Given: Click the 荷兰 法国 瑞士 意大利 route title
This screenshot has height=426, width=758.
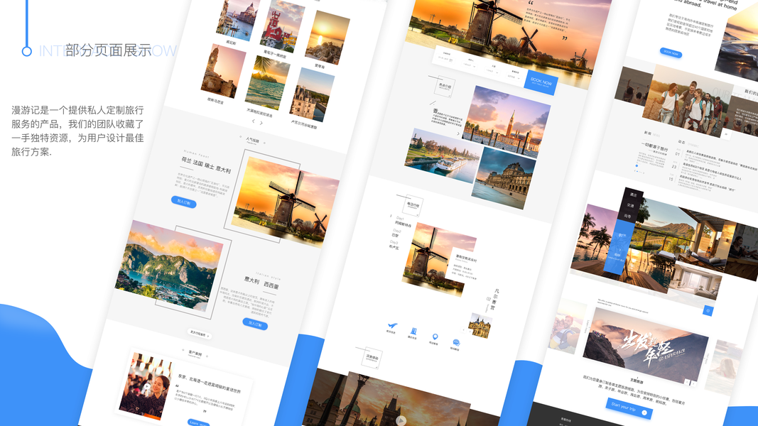Looking at the screenshot, I should pyautogui.click(x=206, y=165).
